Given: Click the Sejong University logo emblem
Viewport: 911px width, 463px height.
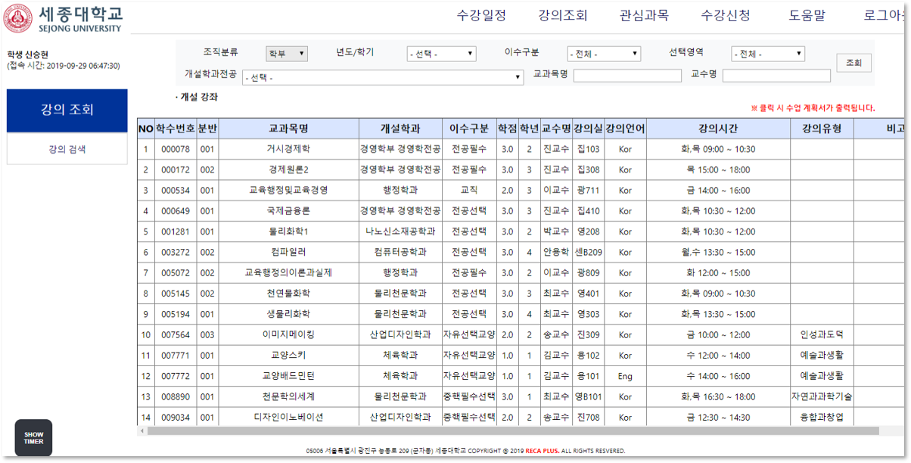Looking at the screenshot, I should tap(19, 19).
